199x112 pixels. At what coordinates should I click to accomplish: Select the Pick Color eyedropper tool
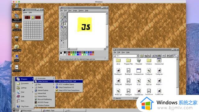62,20
